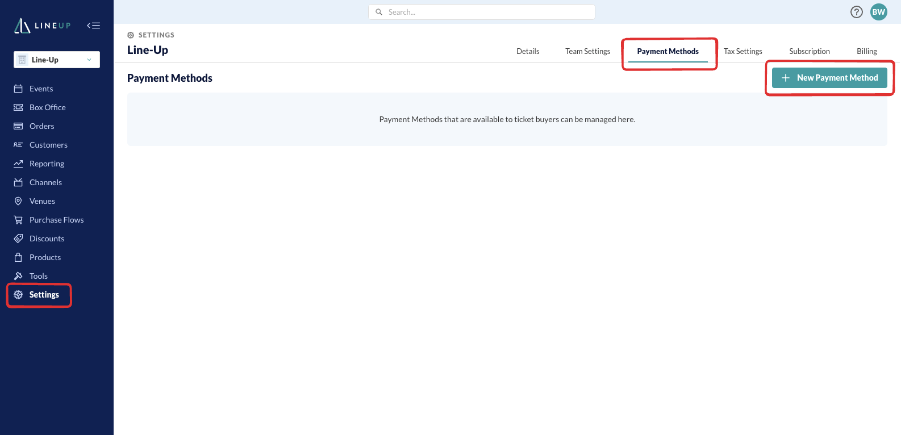Click the Events calendar icon in sidebar
Screen dimensions: 901x435
pyautogui.click(x=18, y=89)
